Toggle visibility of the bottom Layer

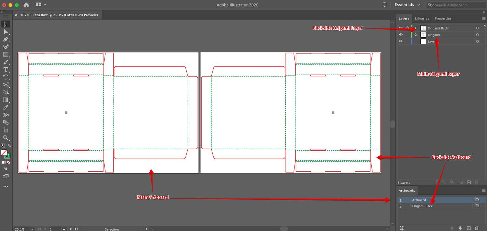coord(401,41)
